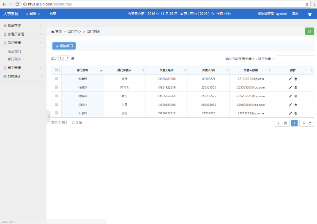
Task: Sort by 负责人电话 column arrows
Action: click(x=185, y=70)
